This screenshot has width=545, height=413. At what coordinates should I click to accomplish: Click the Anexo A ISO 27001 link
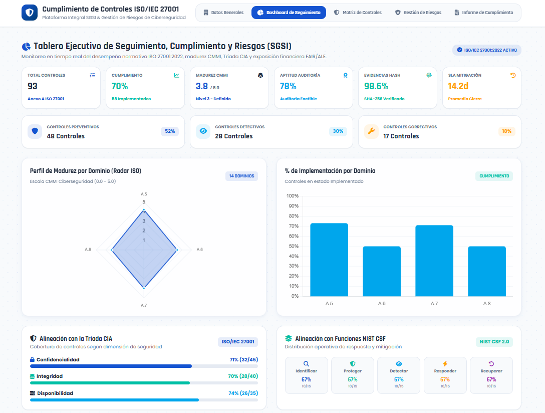(x=46, y=99)
